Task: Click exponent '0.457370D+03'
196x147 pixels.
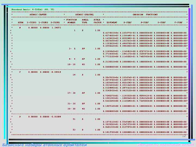Action: (x=111, y=80)
